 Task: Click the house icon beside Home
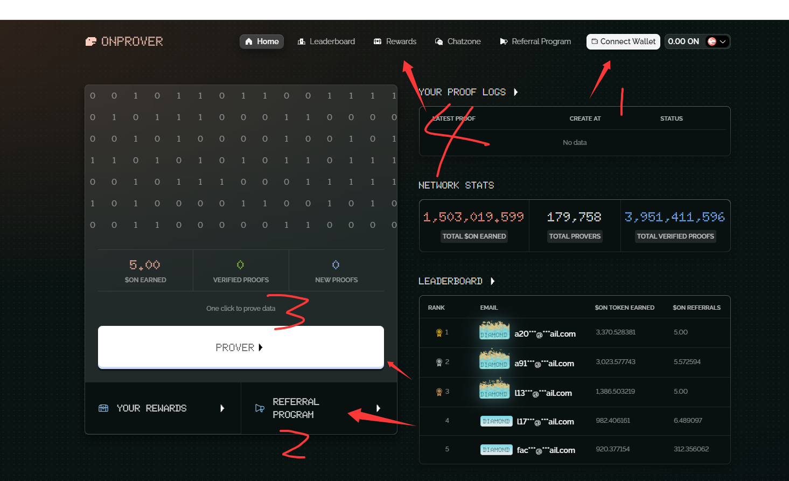248,41
